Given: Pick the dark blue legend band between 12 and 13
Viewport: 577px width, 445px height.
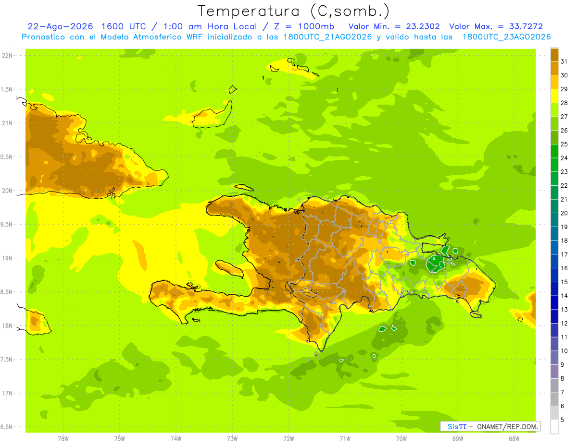Looking at the screenshot, I should pyautogui.click(x=554, y=316).
